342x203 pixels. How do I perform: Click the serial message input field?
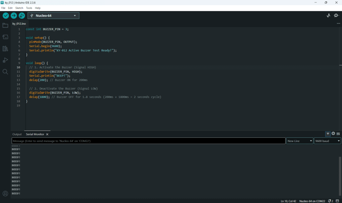click(148, 141)
